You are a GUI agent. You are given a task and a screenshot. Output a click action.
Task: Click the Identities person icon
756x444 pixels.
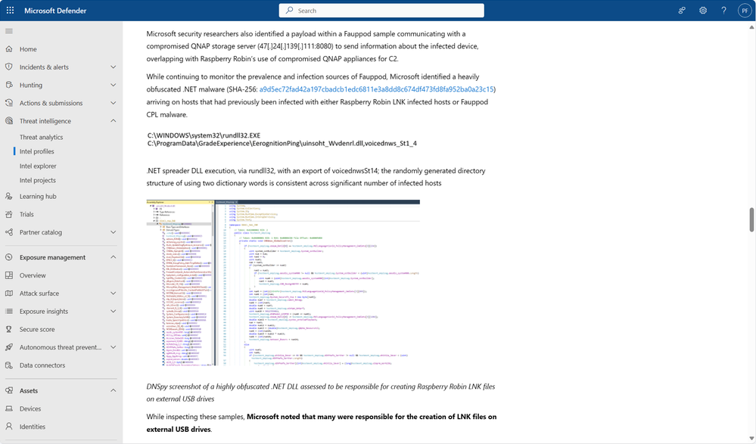coord(9,427)
